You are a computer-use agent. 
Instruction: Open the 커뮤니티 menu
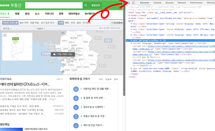pyautogui.click(x=49, y=14)
